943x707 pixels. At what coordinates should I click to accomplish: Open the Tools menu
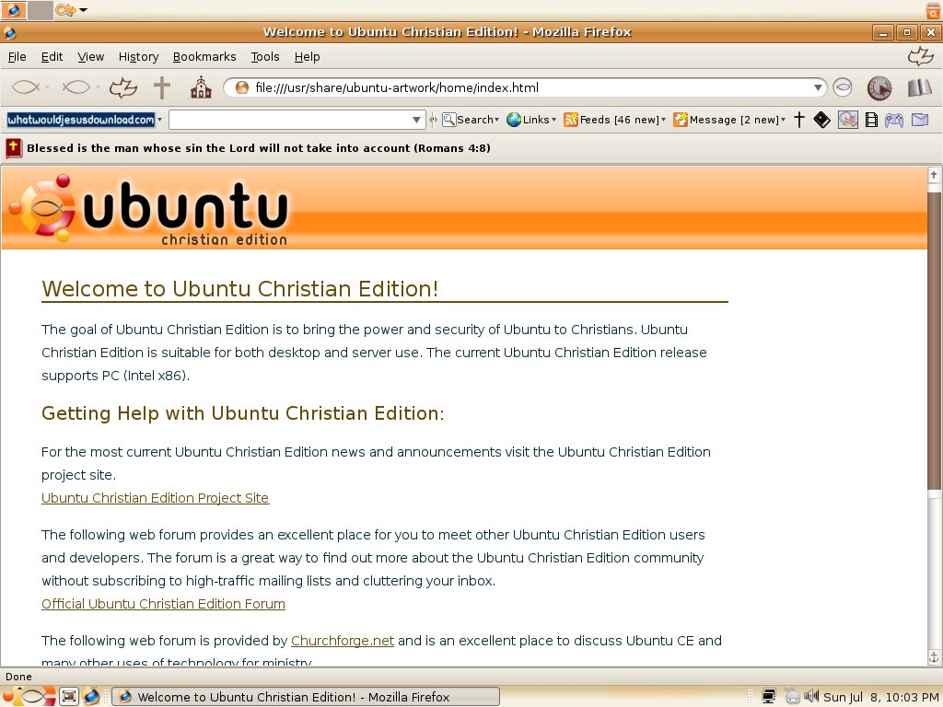tap(265, 56)
